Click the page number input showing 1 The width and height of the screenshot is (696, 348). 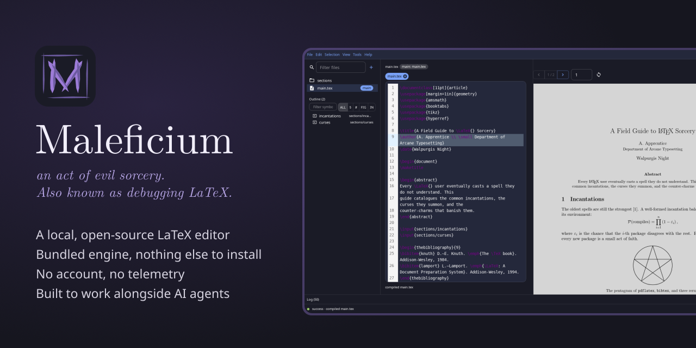click(581, 74)
